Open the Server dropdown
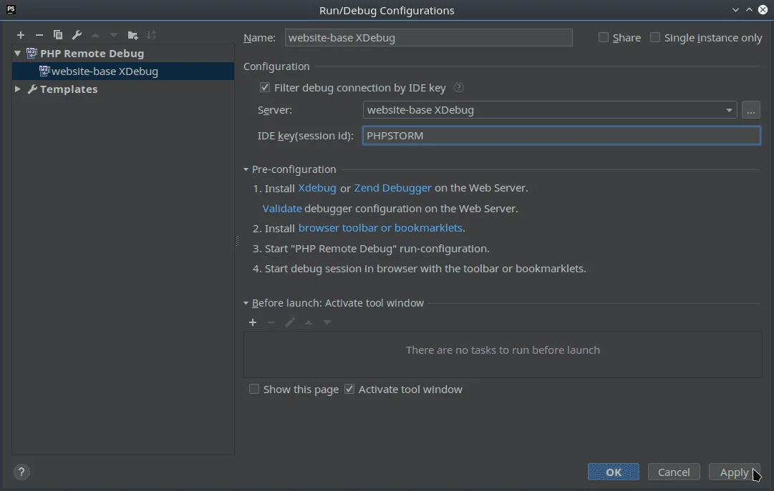The width and height of the screenshot is (774, 491). (729, 110)
